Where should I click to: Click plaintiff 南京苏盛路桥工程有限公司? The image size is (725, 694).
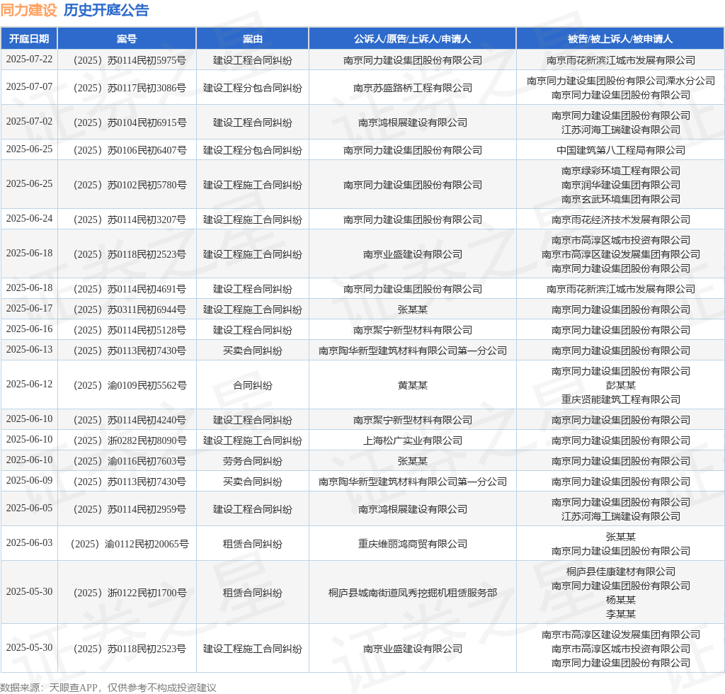(x=413, y=88)
